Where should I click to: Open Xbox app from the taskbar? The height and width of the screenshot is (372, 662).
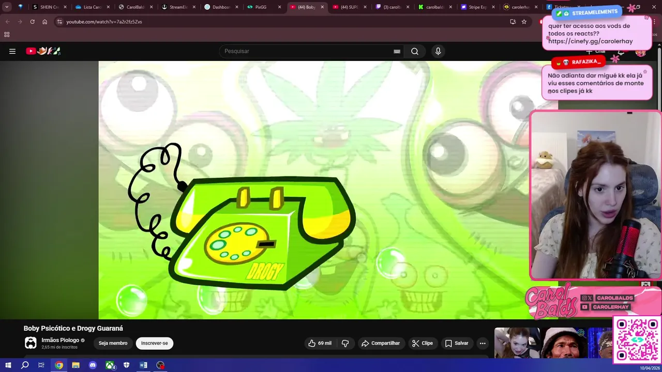pyautogui.click(x=110, y=365)
